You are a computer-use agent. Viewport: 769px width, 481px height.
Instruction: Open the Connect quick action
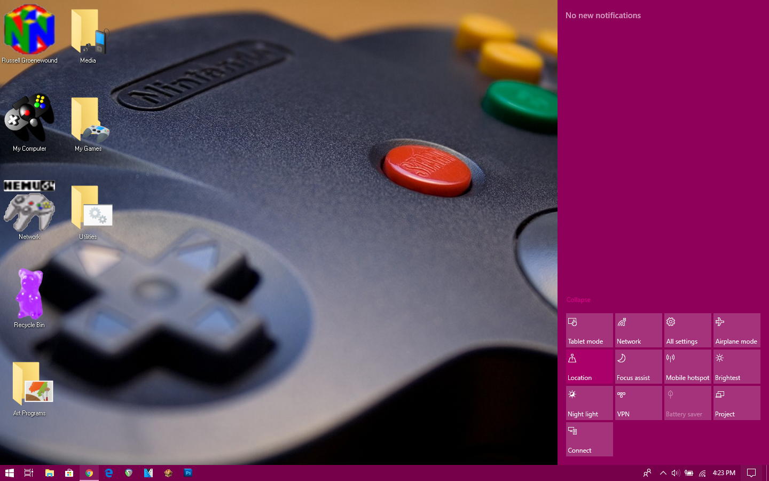(589, 439)
